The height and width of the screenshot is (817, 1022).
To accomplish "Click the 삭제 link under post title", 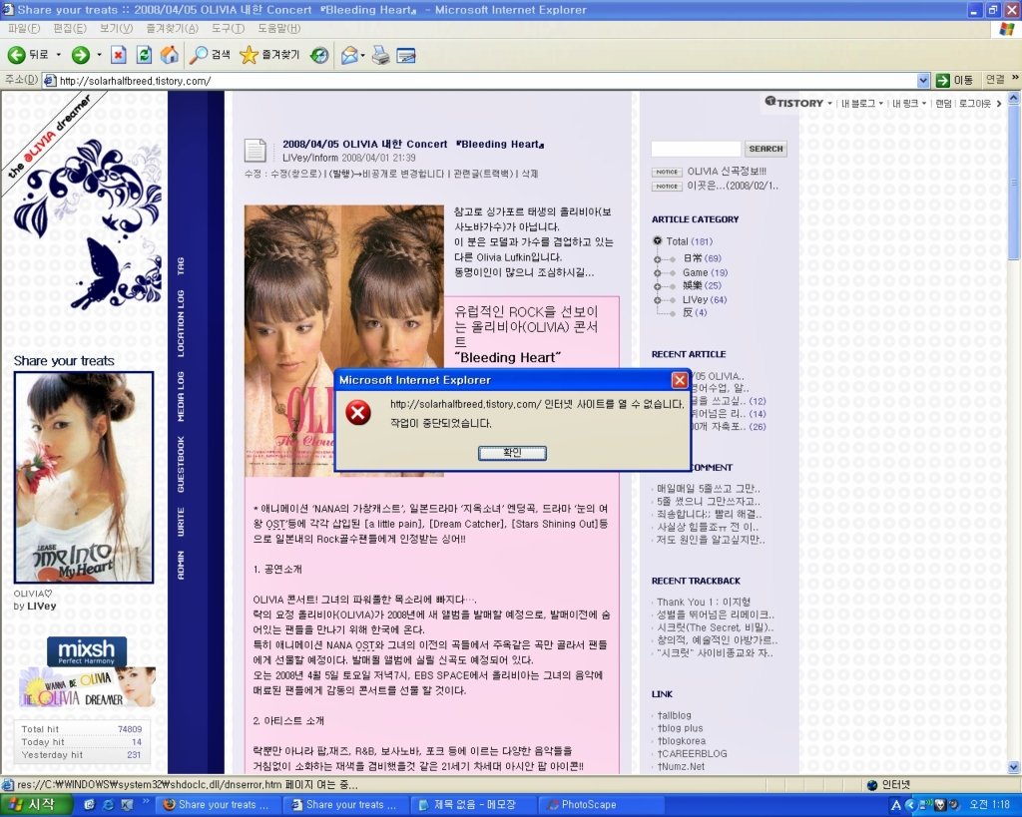I will (x=530, y=174).
